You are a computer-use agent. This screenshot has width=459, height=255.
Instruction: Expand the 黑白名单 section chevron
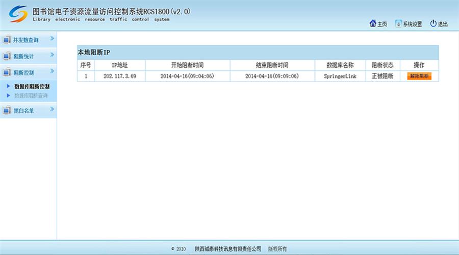click(52, 109)
